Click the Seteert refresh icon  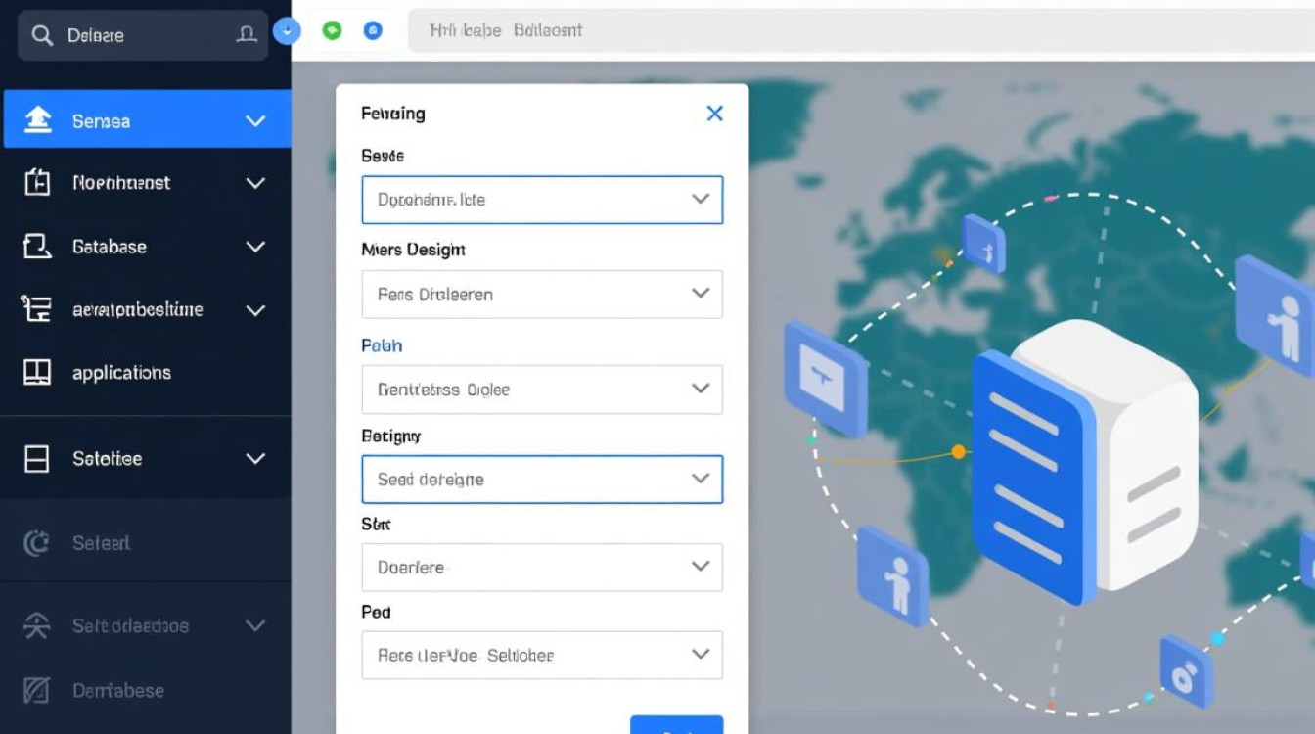click(36, 543)
